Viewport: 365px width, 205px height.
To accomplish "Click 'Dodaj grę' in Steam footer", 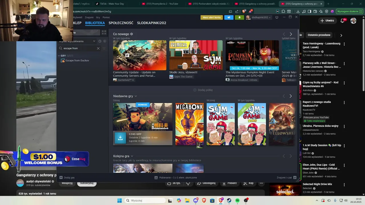I will [x=67, y=178].
